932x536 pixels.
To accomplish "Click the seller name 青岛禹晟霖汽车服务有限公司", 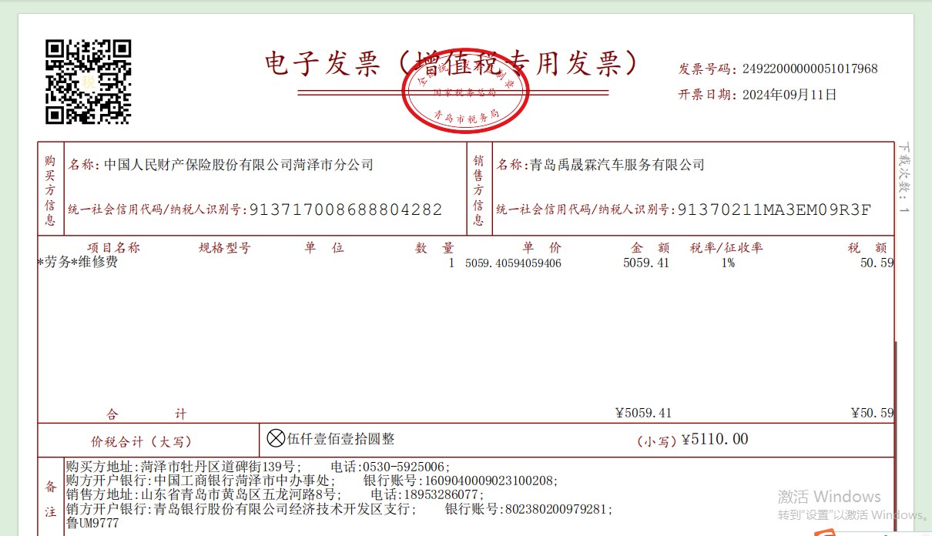I will coord(617,164).
